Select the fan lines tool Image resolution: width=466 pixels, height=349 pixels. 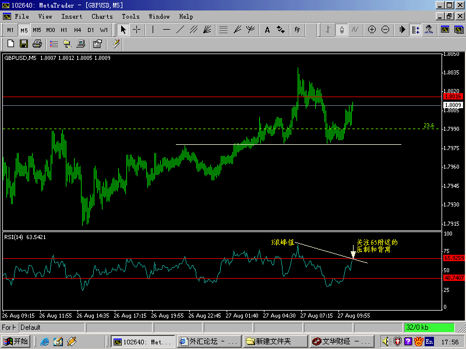(x=207, y=30)
